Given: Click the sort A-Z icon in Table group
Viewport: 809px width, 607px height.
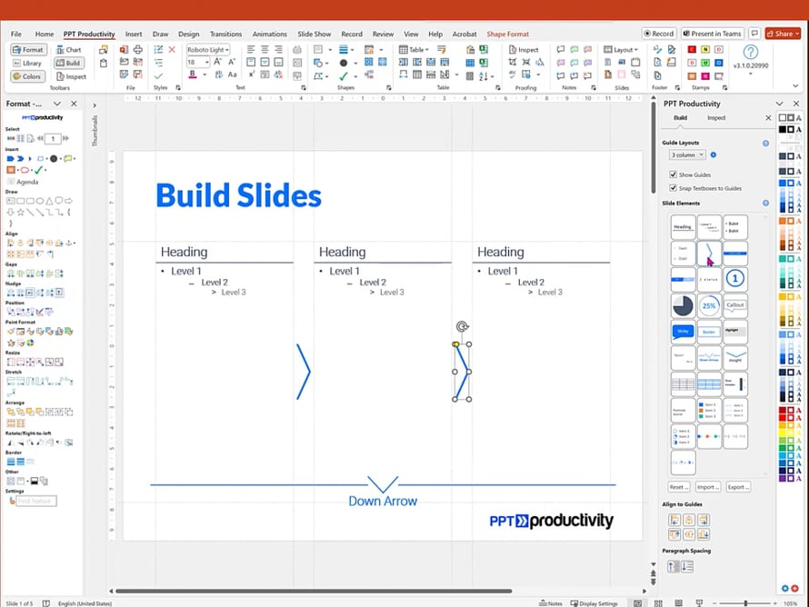Looking at the screenshot, I should [484, 75].
